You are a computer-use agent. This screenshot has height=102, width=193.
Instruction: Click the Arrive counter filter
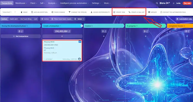coord(45,19)
